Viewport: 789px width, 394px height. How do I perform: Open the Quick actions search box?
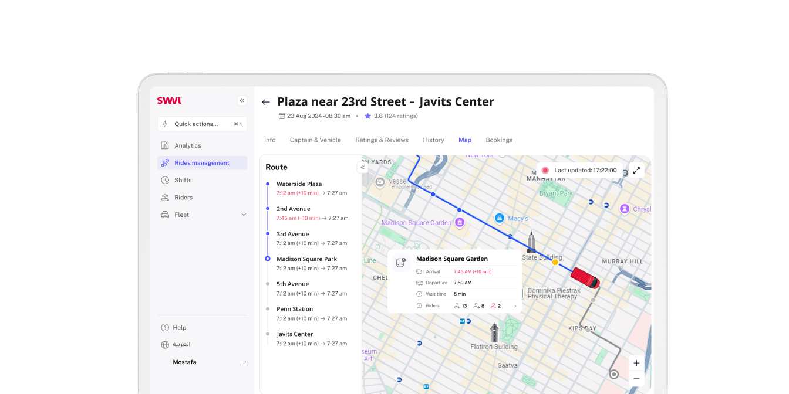[x=202, y=124]
